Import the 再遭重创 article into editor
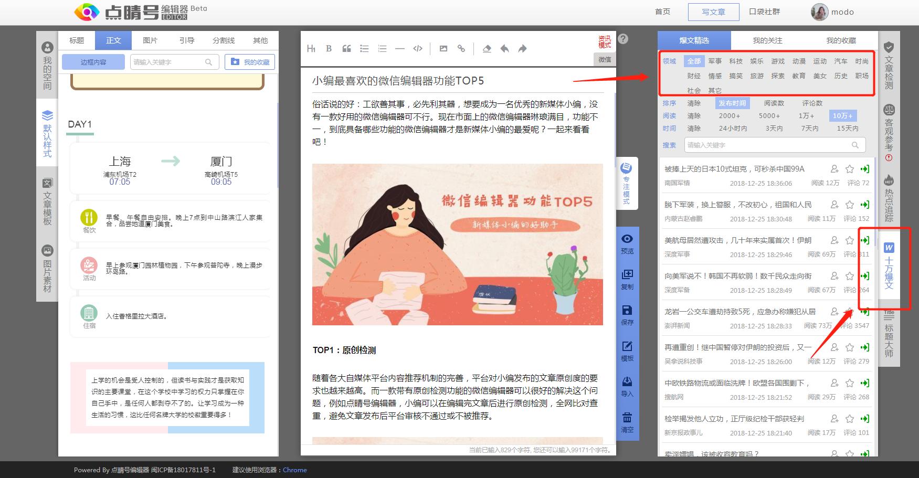 [865, 347]
